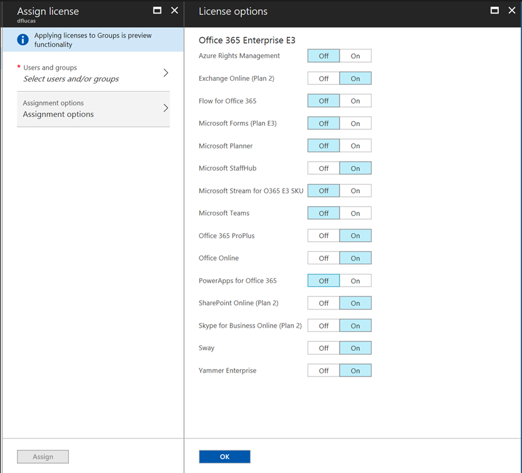The width and height of the screenshot is (522, 473).
Task: Turn Off Office 365 ProPlus
Action: tap(323, 236)
